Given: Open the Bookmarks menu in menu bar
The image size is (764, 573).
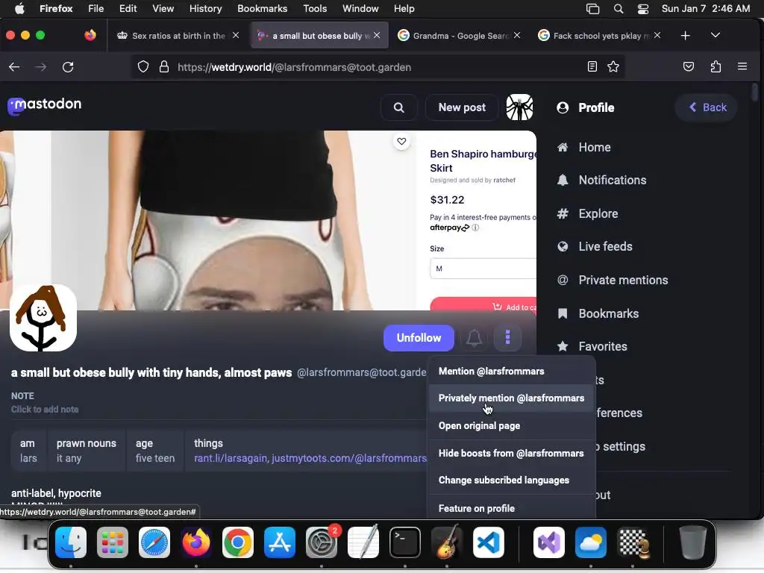Looking at the screenshot, I should 262,8.
